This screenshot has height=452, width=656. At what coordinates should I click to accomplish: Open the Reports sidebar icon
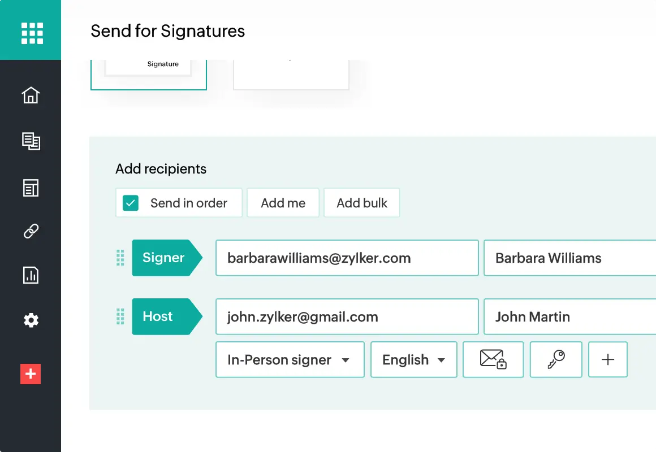[31, 275]
